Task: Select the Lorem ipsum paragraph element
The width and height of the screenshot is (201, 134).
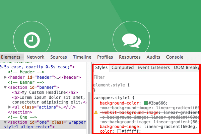Action: pos(49,100)
